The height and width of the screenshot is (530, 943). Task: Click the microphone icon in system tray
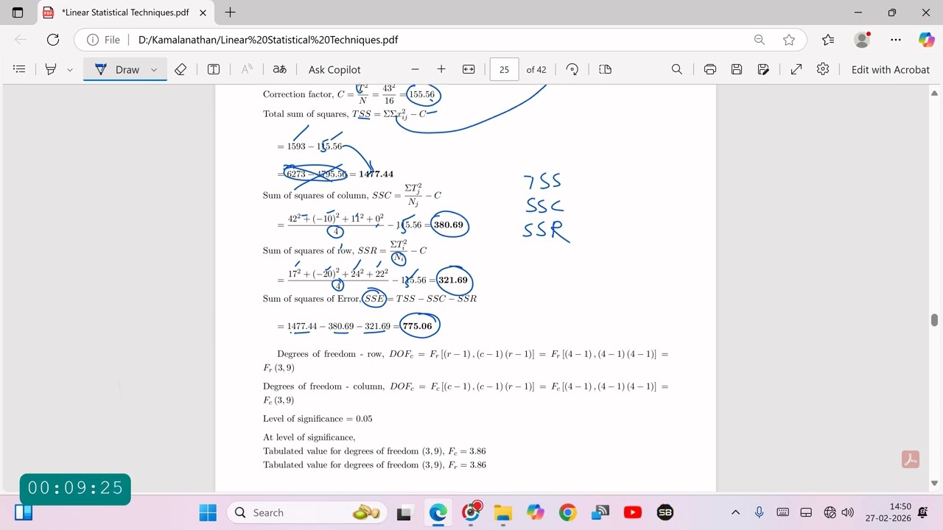pos(760,512)
